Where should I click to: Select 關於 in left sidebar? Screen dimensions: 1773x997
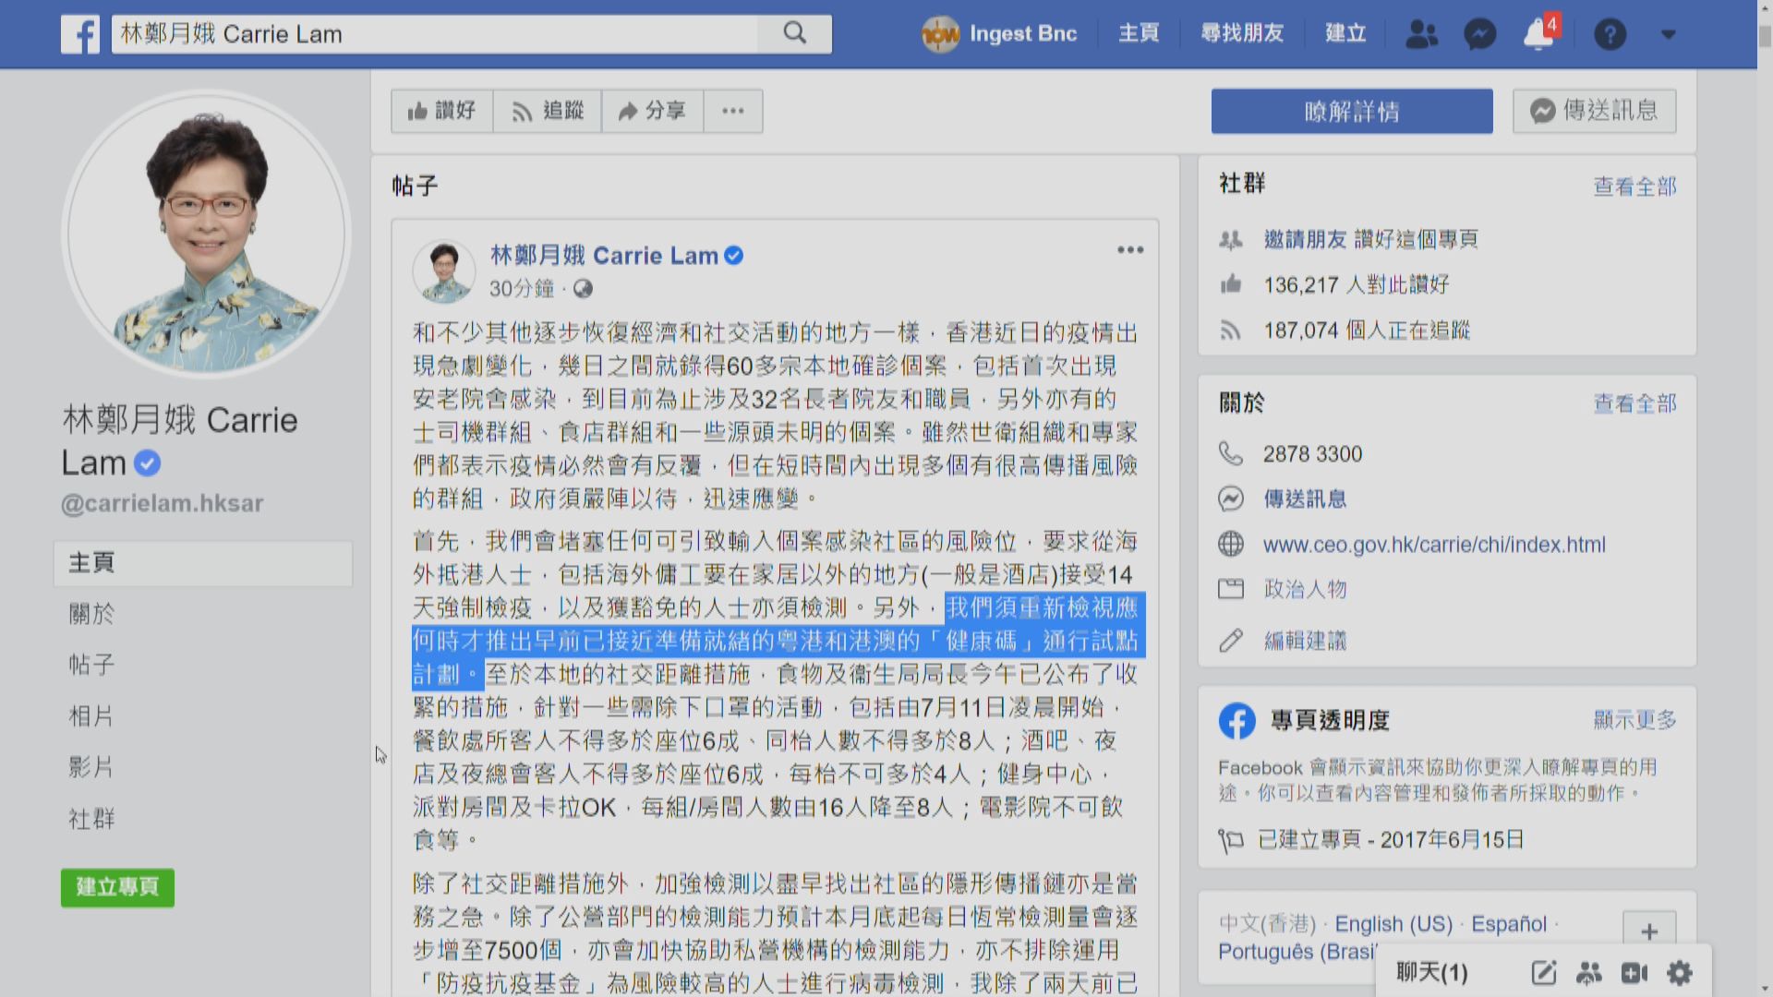point(91,613)
